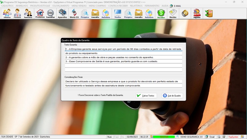Open the Funciona employees icon
The width and height of the screenshot is (247, 139).
(28, 14)
